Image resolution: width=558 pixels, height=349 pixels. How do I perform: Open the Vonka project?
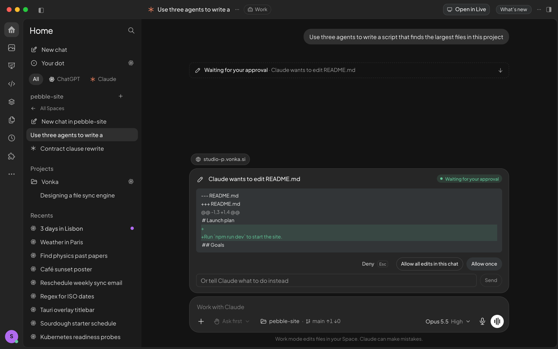[82, 182]
